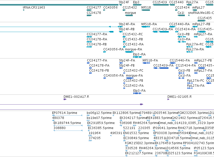Open the MFS18-RA transcript
This screenshot has height=157, width=214.
[146, 27]
